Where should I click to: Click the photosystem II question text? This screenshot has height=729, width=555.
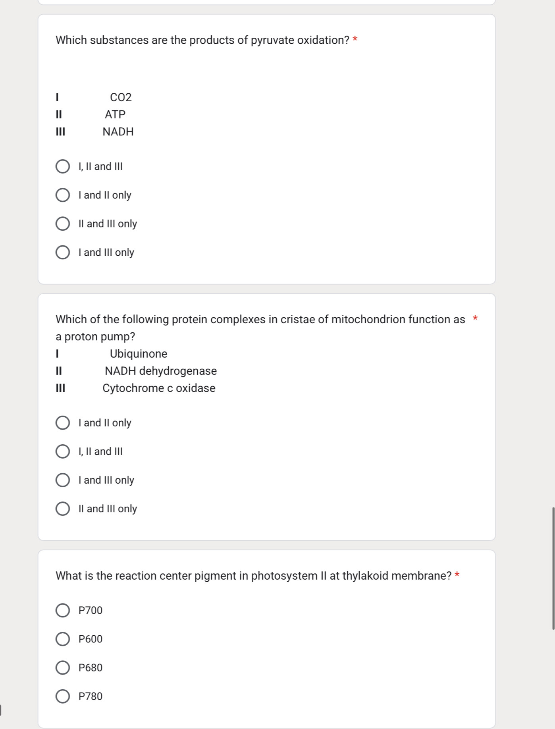pyautogui.click(x=254, y=575)
